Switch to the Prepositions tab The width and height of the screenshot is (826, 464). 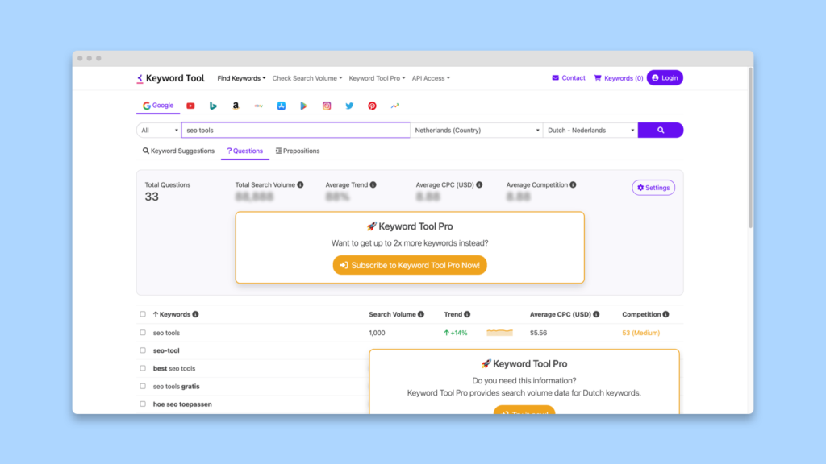tap(298, 151)
